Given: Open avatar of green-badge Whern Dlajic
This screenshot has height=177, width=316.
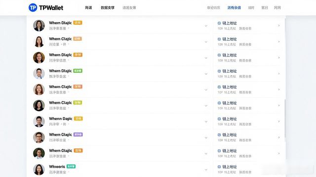Looking at the screenshot, I should [39, 73].
